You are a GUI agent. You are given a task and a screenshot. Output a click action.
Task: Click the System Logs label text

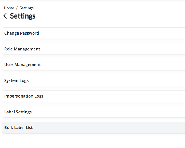(16, 80)
